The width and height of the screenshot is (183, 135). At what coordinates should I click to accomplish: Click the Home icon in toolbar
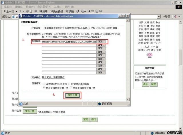pos(35,11)
